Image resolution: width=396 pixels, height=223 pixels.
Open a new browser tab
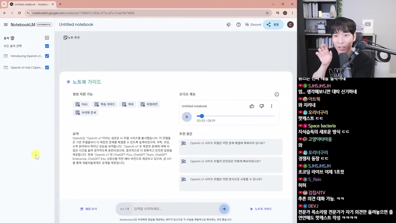pyautogui.click(x=60, y=4)
